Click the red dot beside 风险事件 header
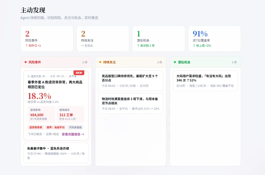The height and width of the screenshot is (175, 265). [x=25, y=62]
